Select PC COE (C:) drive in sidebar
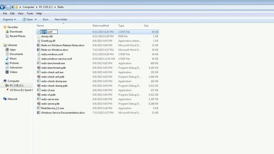This screenshot has height=154, width=274. pos(16,86)
